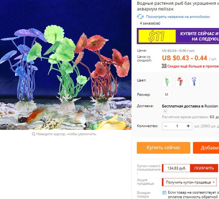Click the magnifier icon under product image
This screenshot has height=199, width=219.
tap(33, 134)
